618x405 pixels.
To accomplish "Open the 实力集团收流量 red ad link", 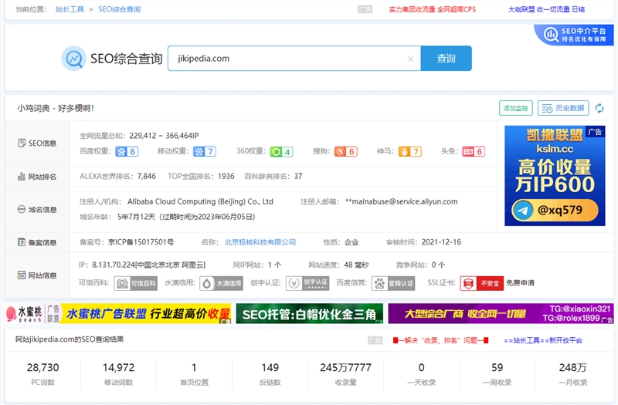I will [433, 9].
